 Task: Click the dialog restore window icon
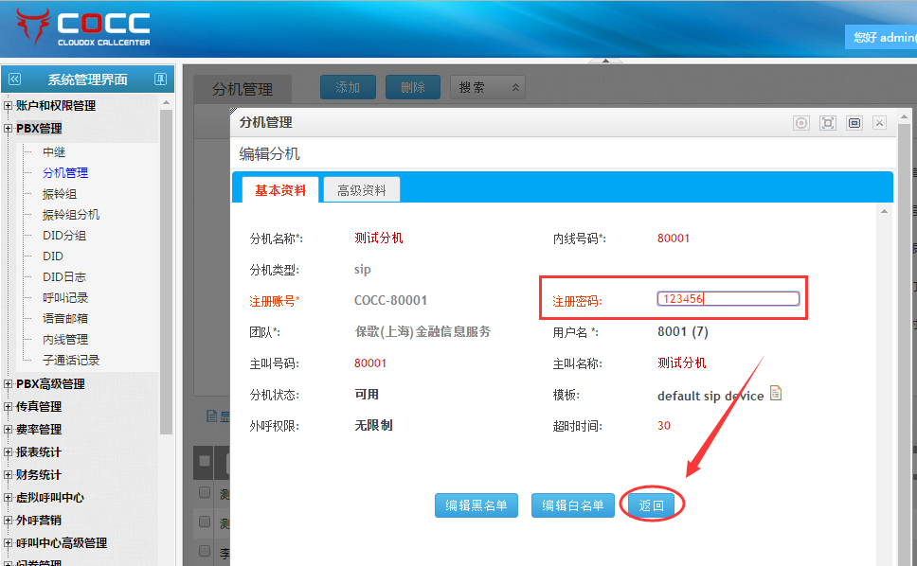pos(854,123)
